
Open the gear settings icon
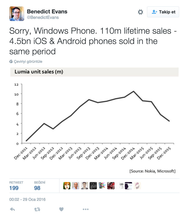140,12
